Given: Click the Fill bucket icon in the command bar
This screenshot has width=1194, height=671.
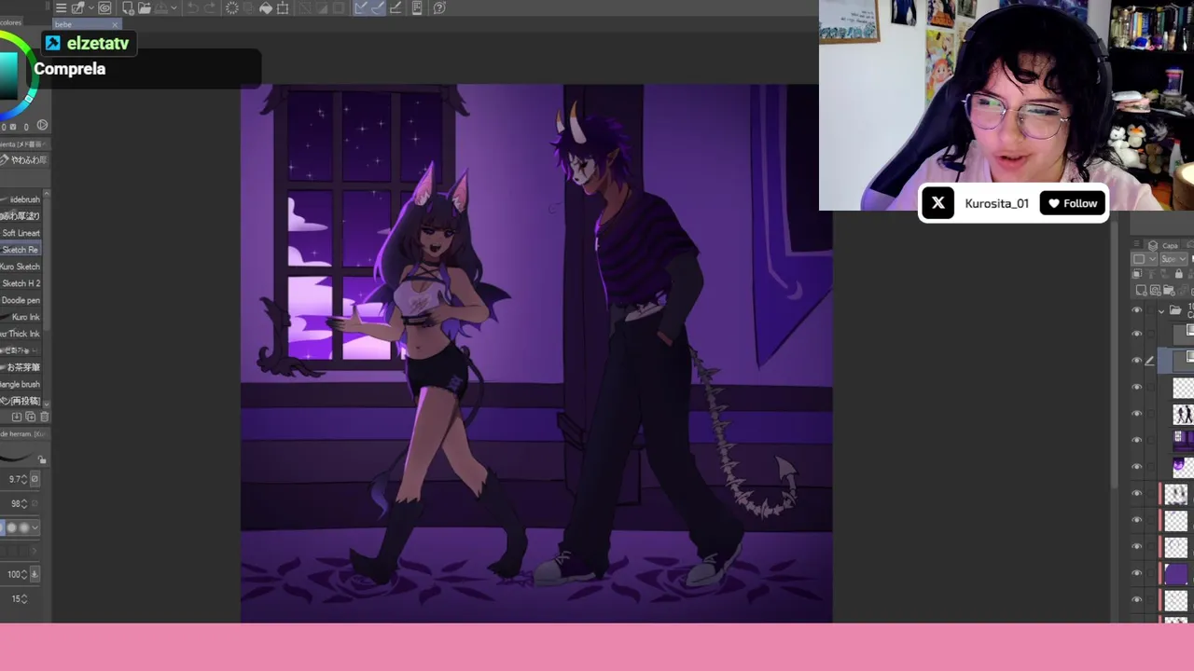Looking at the screenshot, I should [x=266, y=7].
